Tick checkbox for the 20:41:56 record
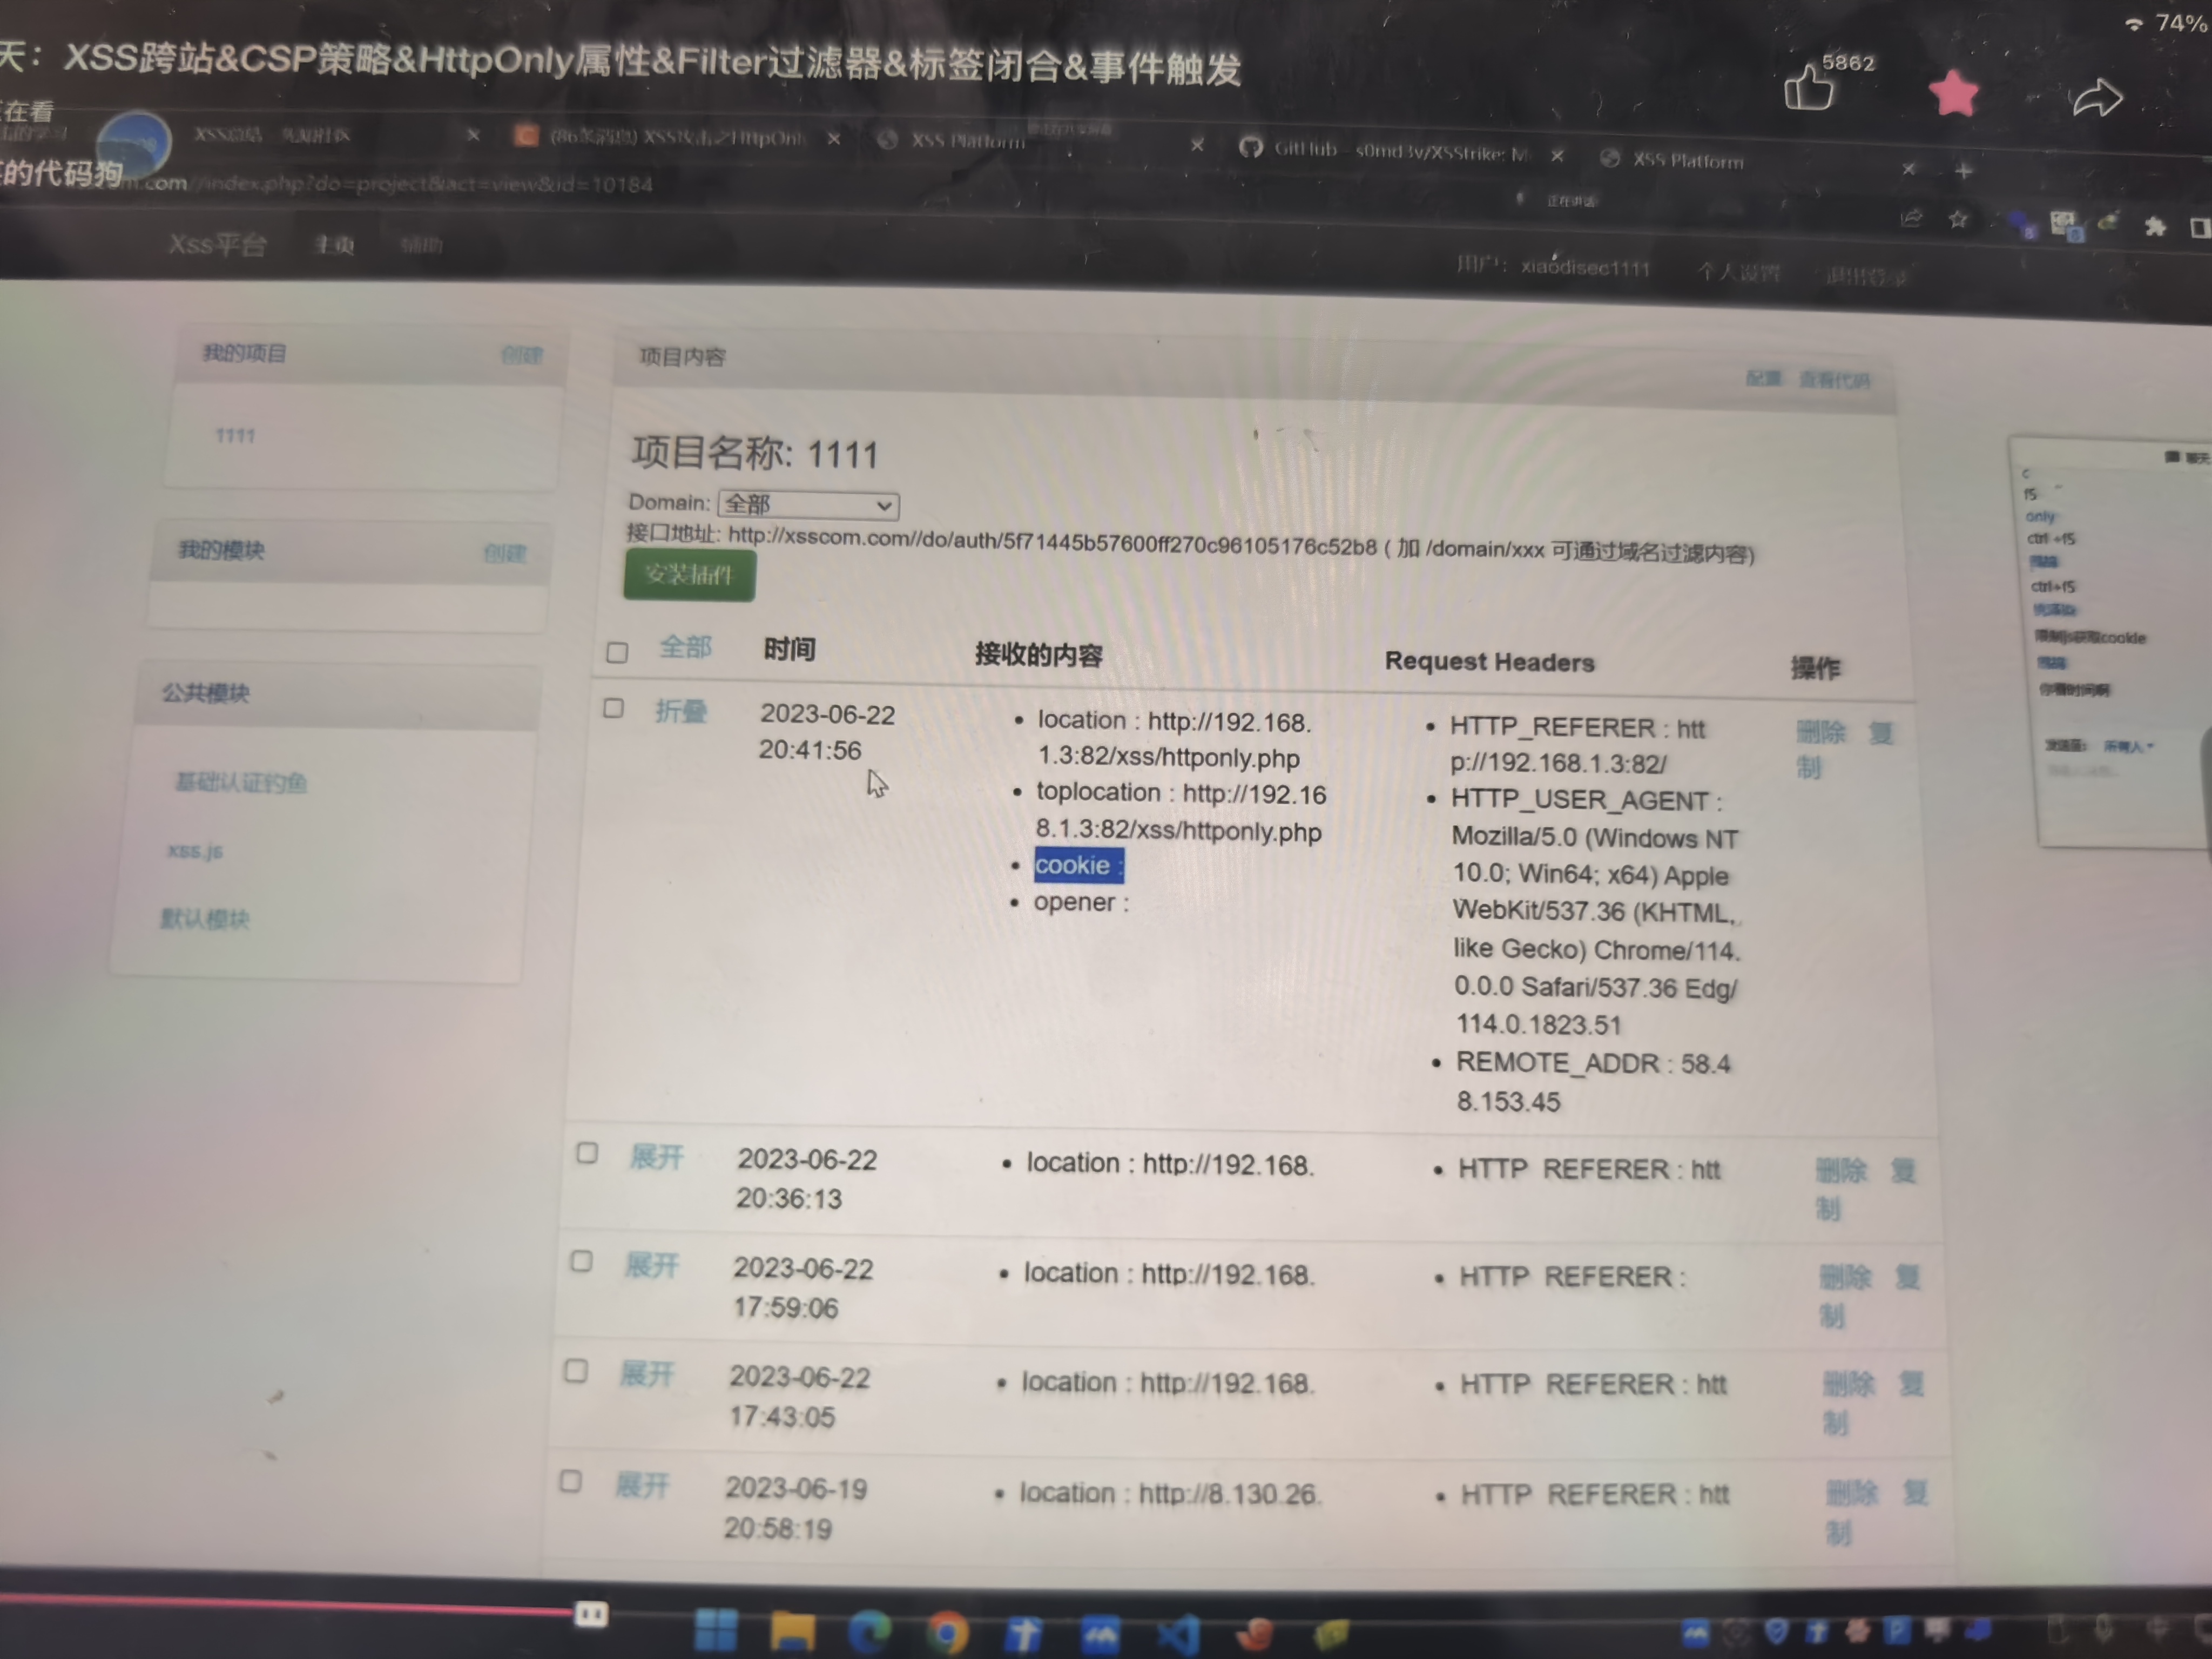Screen dimensions: 2212x1659 pos(613,709)
